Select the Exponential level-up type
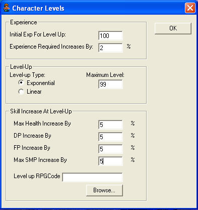198x210 pixels. (x=21, y=83)
